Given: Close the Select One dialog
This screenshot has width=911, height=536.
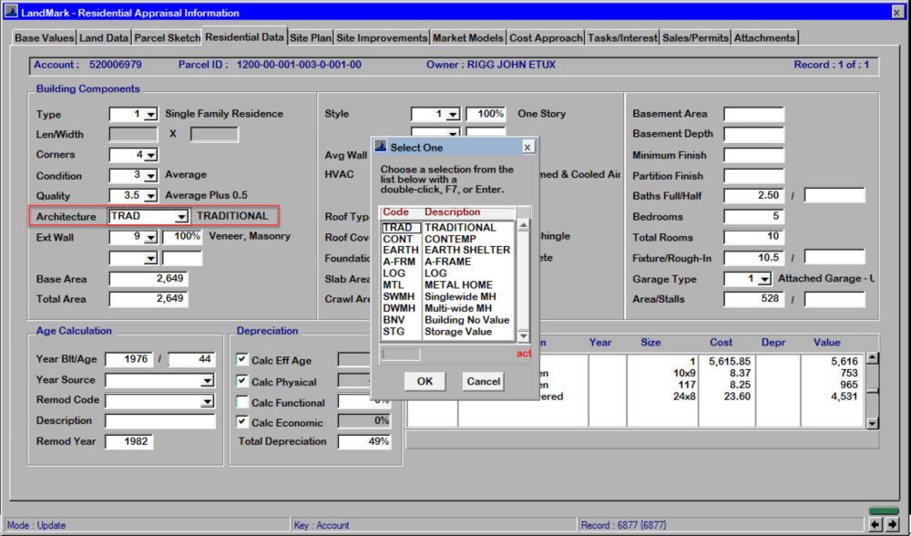Looking at the screenshot, I should coord(527,147).
